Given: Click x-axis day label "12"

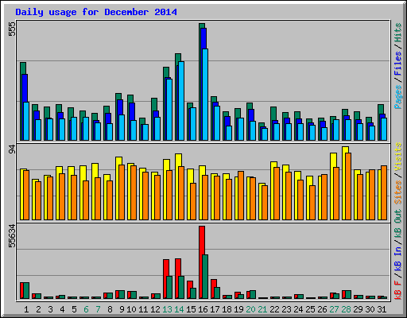Looking at the screenshot, I should click(155, 309).
